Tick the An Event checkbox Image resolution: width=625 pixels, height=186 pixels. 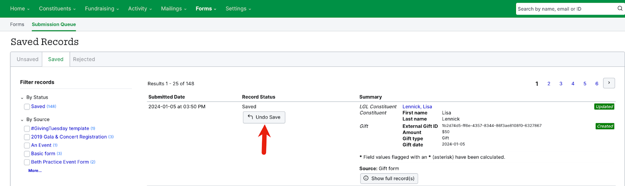[x=27, y=145]
